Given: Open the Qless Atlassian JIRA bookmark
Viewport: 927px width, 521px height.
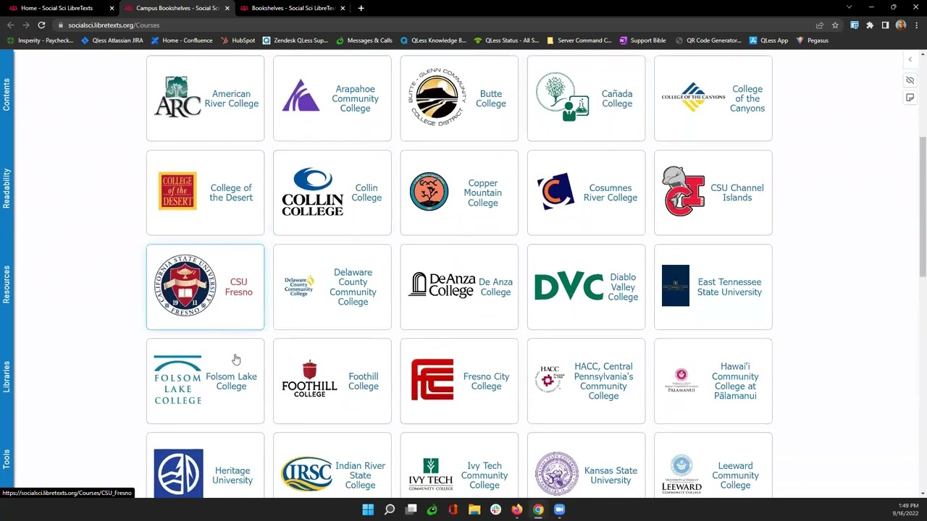Looking at the screenshot, I should 112,41.
